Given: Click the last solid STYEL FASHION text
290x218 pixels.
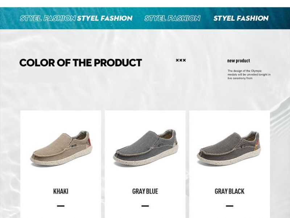Looking at the screenshot, I should pos(241,18).
